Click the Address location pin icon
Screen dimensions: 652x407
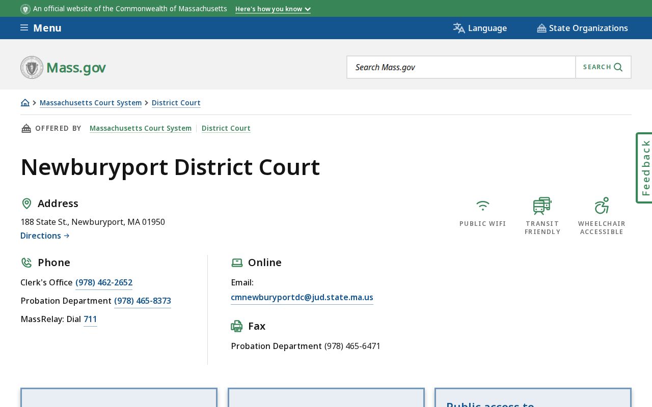click(x=26, y=203)
